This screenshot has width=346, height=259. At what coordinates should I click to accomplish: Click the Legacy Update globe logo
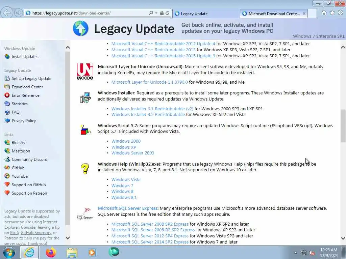click(x=81, y=28)
